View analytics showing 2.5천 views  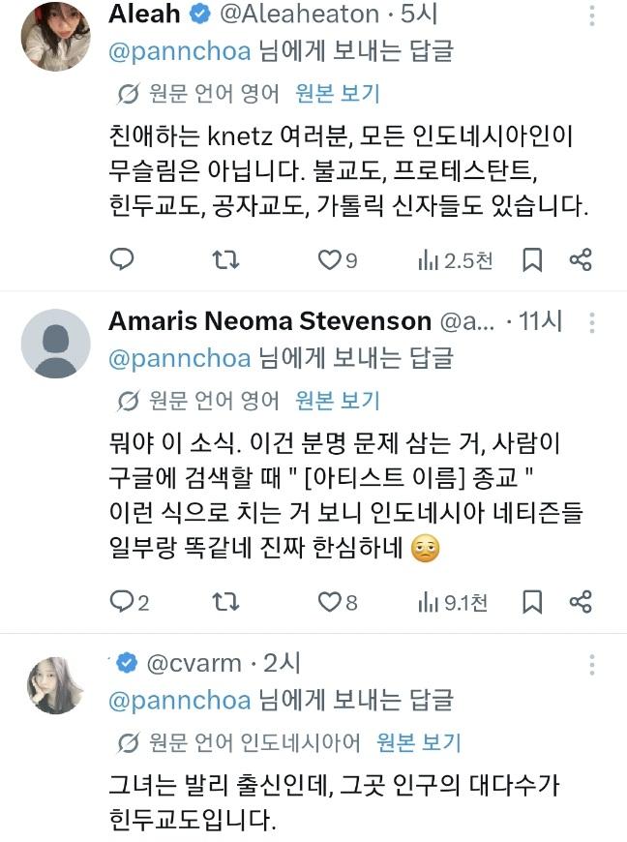pyautogui.click(x=455, y=260)
